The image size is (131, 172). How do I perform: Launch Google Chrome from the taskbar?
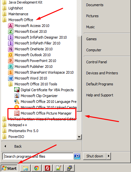37,168
